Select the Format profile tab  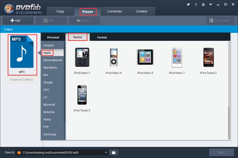[102, 37]
